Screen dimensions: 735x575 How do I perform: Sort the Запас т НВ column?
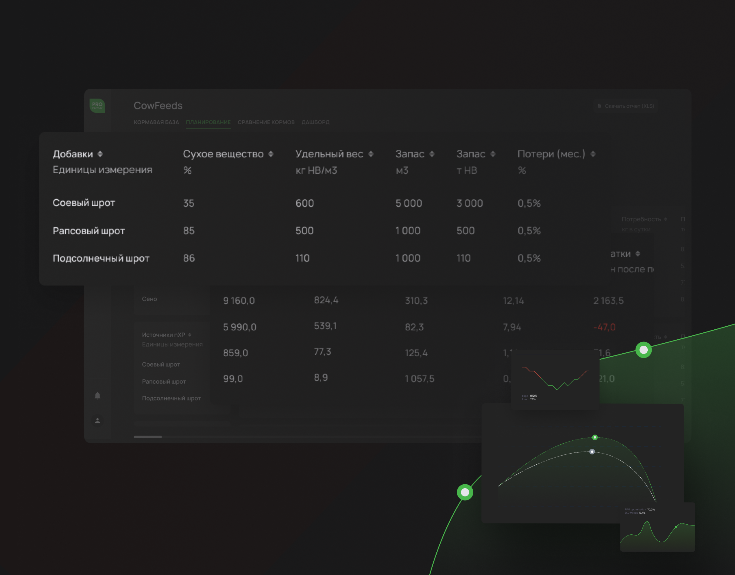(493, 154)
